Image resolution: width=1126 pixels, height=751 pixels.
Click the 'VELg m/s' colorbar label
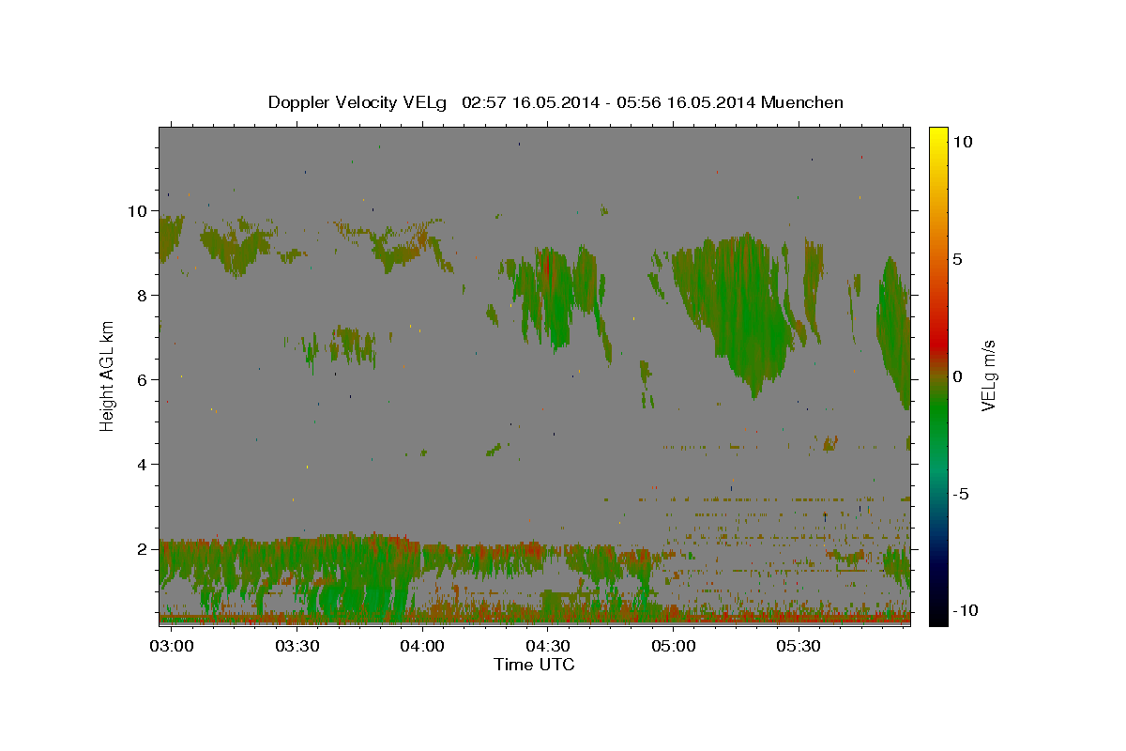click(x=988, y=375)
